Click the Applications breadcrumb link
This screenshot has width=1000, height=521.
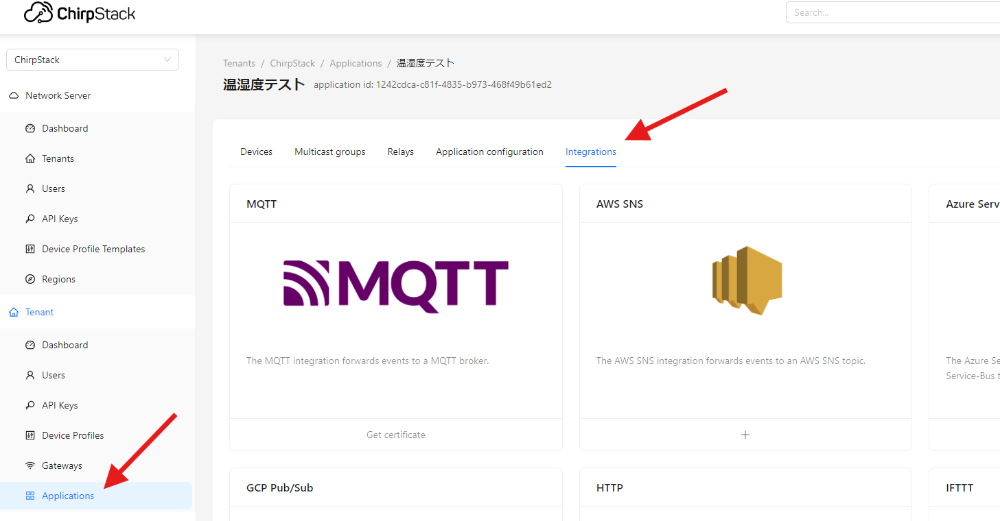coord(356,63)
